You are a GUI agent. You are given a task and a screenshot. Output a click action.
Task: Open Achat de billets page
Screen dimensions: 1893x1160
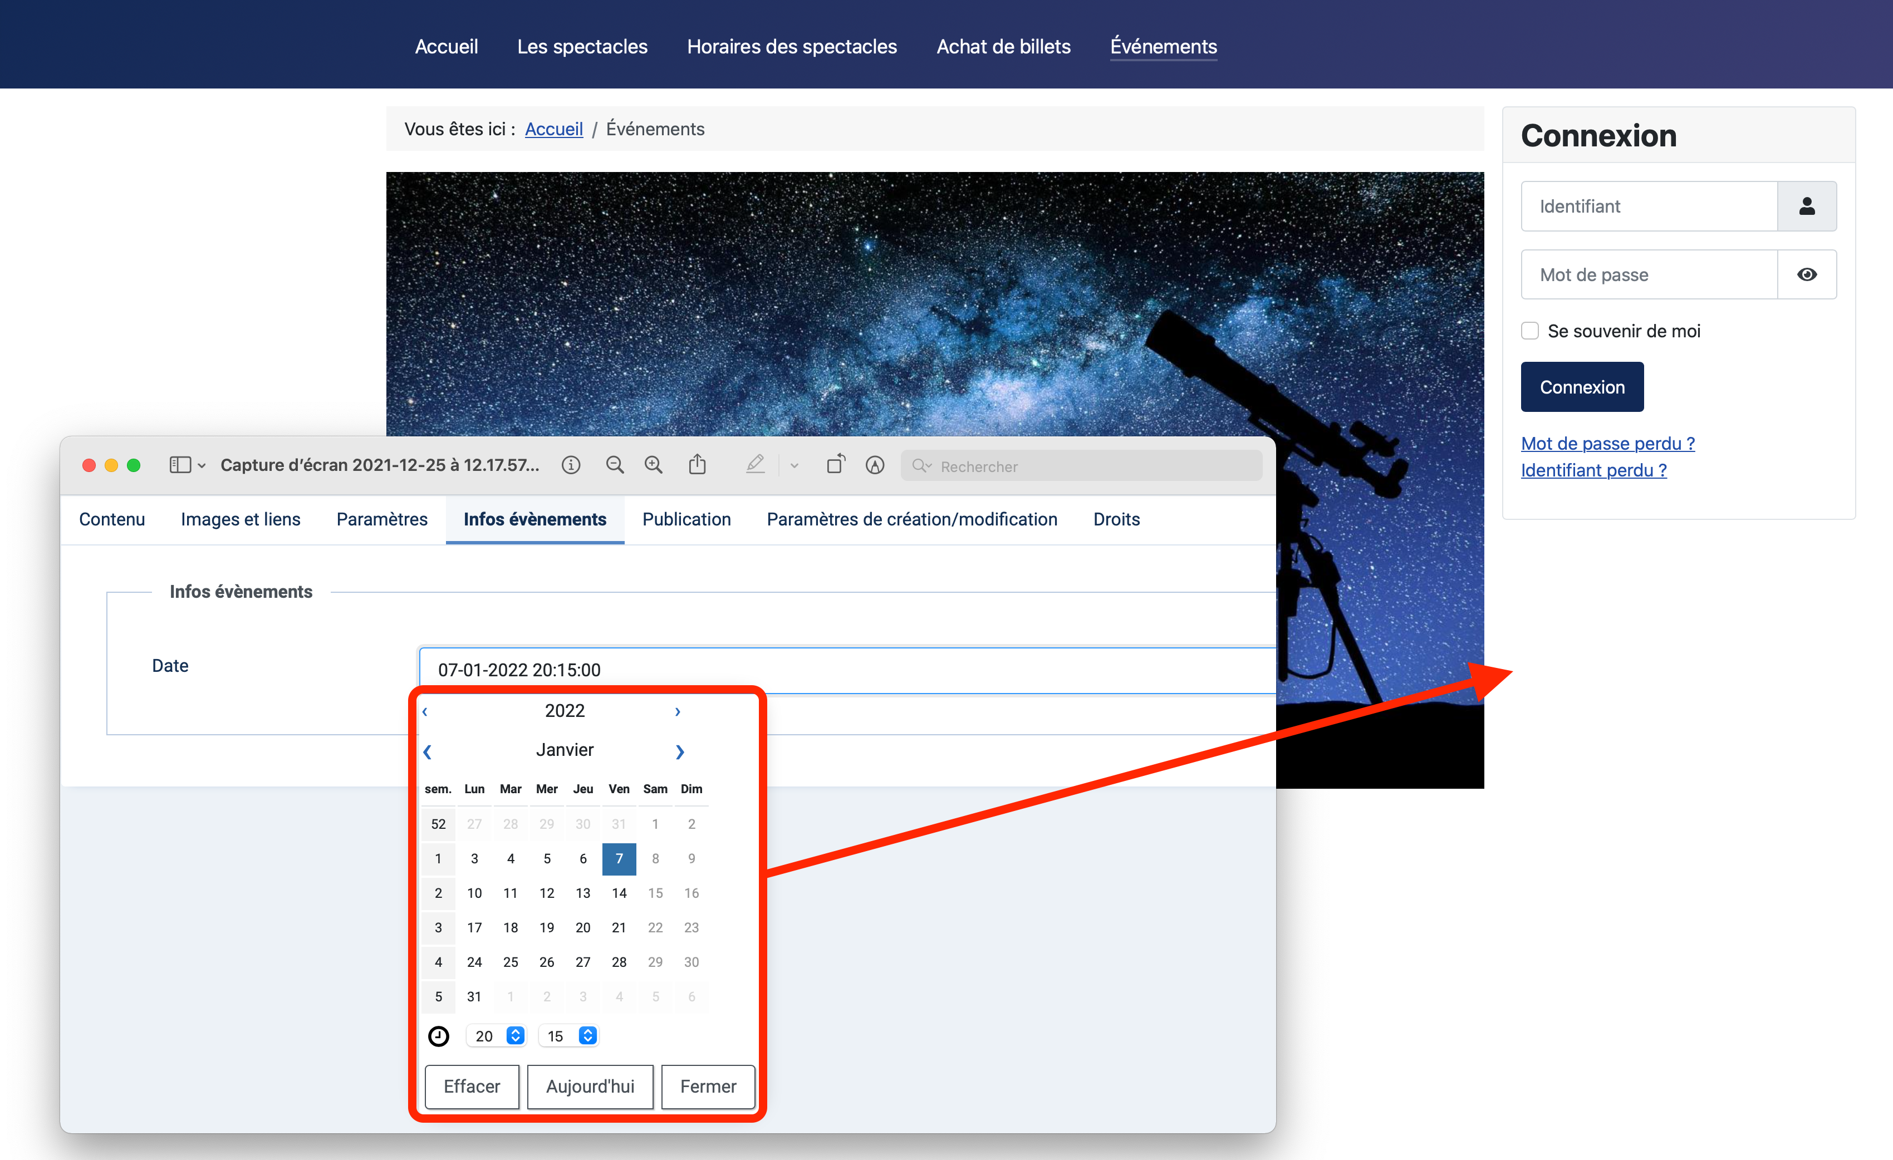coord(1003,46)
